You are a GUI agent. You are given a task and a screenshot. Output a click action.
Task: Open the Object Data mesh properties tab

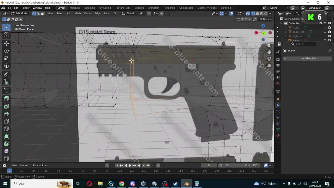(x=278, y=130)
